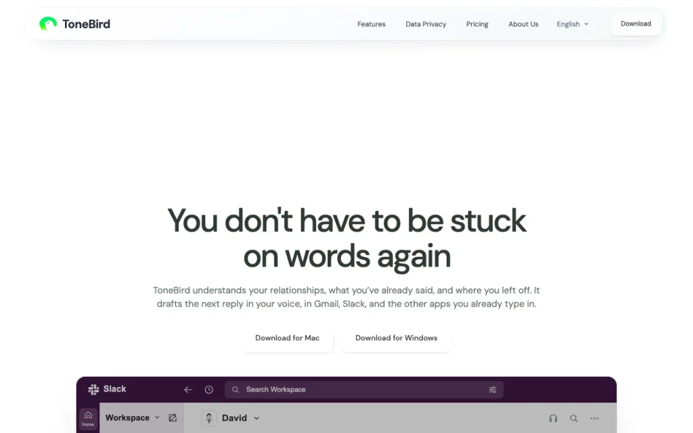Open Slack history clock icon
Screen dimensions: 693x433
(209, 390)
